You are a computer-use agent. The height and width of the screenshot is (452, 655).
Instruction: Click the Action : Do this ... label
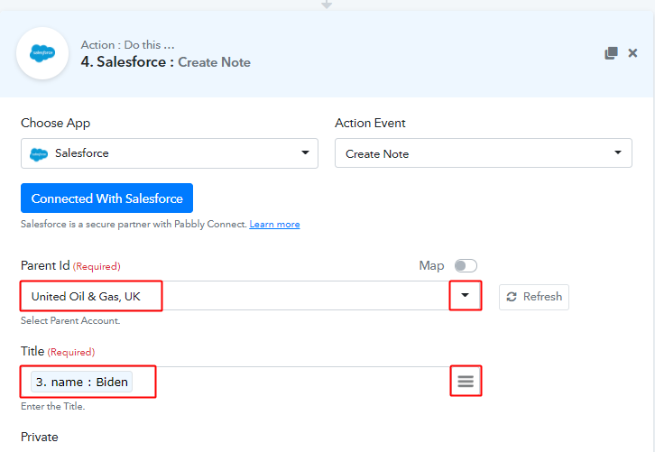[x=128, y=45]
